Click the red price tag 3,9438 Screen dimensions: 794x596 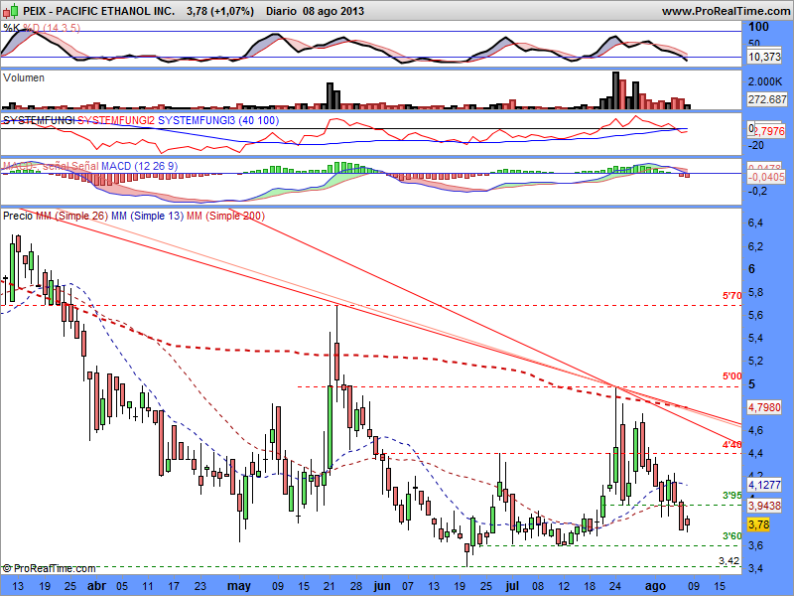[x=764, y=506]
